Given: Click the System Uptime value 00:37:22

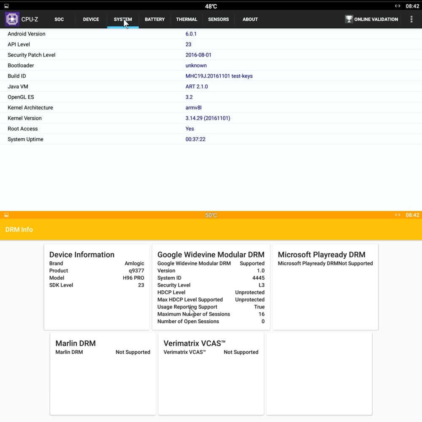Looking at the screenshot, I should coord(195,139).
